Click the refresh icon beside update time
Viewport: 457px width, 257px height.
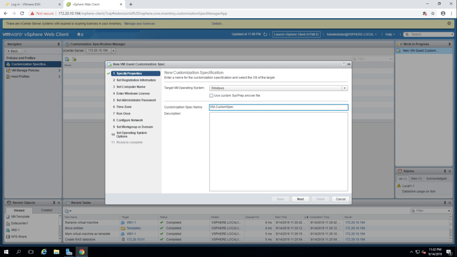265,34
